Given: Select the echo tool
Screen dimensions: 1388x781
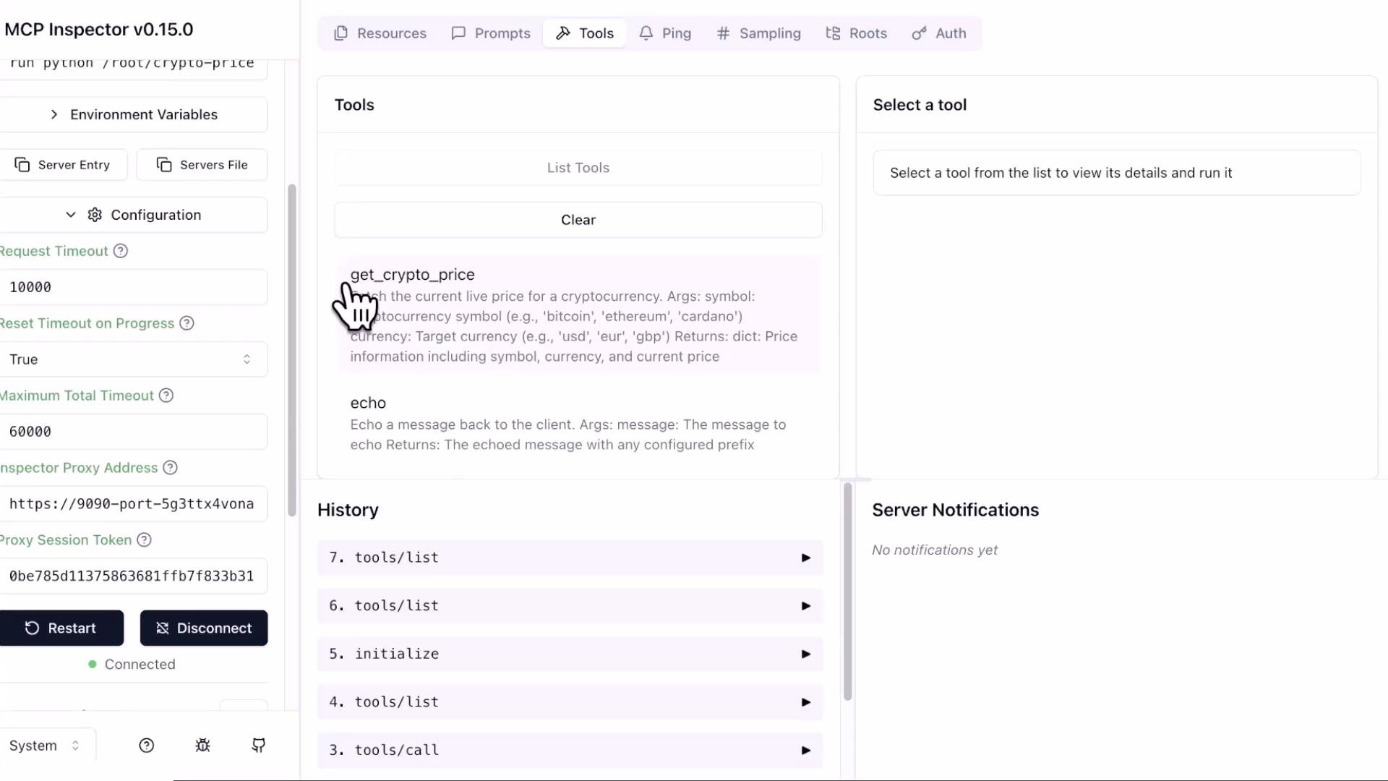Looking at the screenshot, I should click(x=578, y=423).
